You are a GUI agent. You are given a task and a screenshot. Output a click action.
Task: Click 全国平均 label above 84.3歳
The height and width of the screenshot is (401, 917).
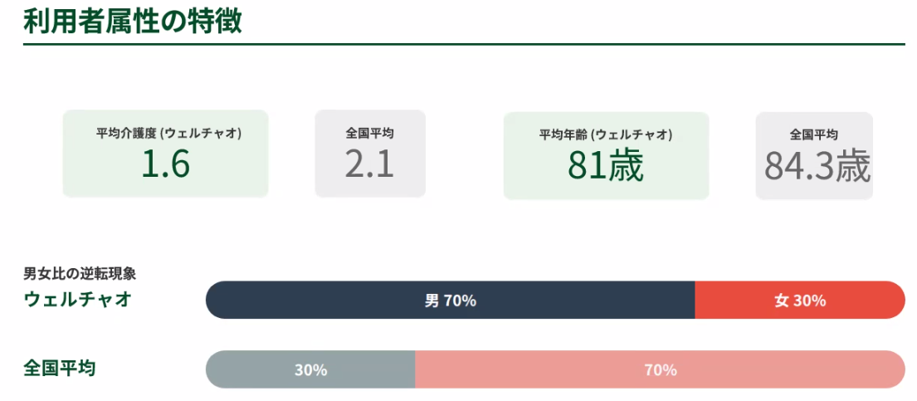pos(813,134)
